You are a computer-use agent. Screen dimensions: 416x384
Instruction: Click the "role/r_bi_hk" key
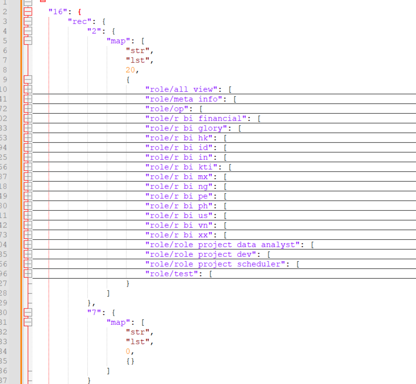click(179, 138)
